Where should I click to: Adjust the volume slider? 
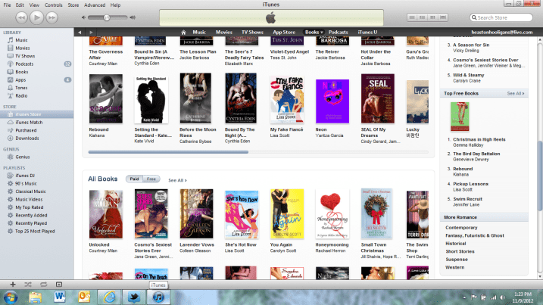[x=107, y=17]
